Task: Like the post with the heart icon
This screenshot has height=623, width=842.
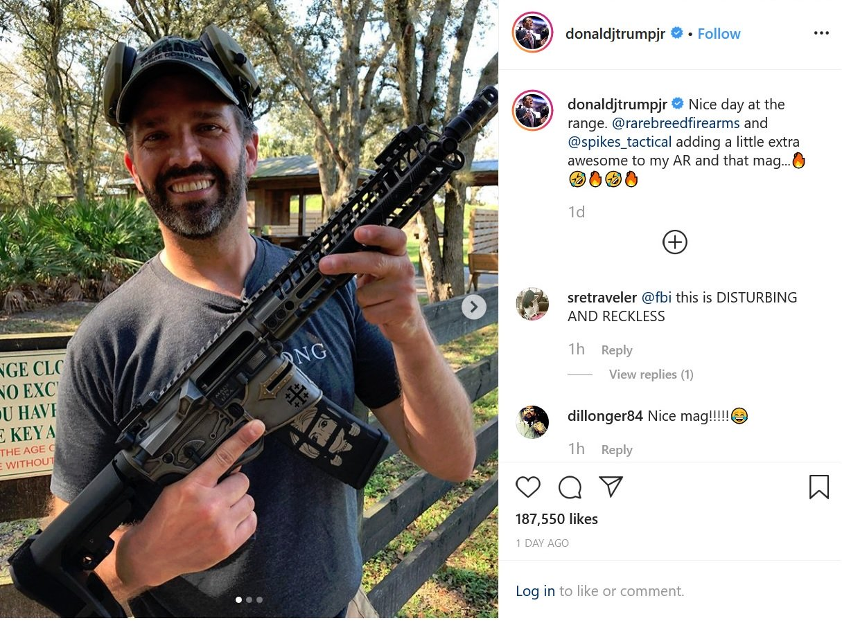Action: coord(528,487)
